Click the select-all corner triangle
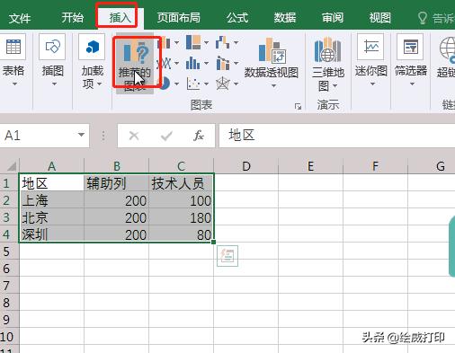455x353 pixels. click(x=12, y=166)
